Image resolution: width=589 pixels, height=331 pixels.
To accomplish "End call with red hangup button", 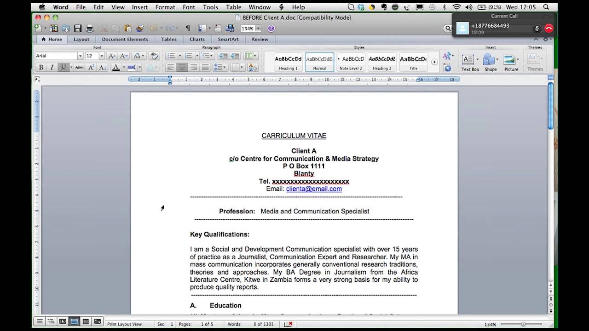I will click(549, 29).
